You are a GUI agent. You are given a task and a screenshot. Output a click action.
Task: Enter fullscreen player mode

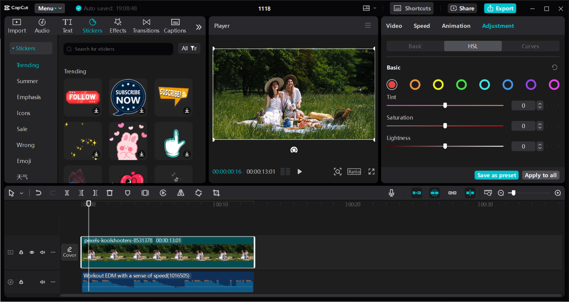point(372,171)
